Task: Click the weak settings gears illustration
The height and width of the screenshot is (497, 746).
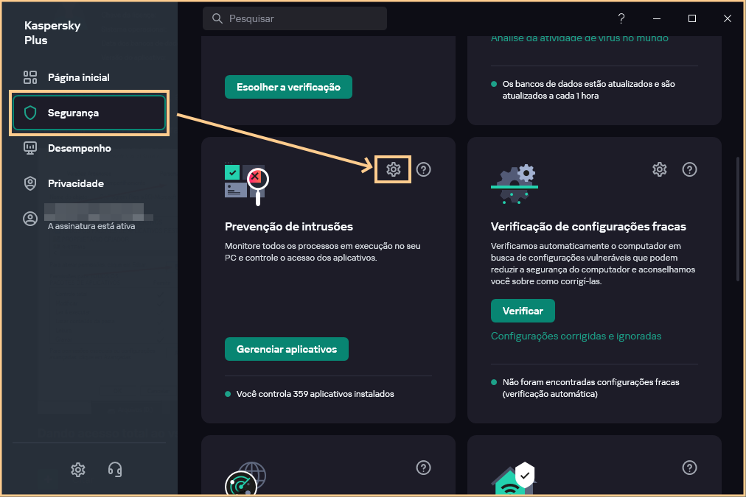Action: pyautogui.click(x=515, y=184)
